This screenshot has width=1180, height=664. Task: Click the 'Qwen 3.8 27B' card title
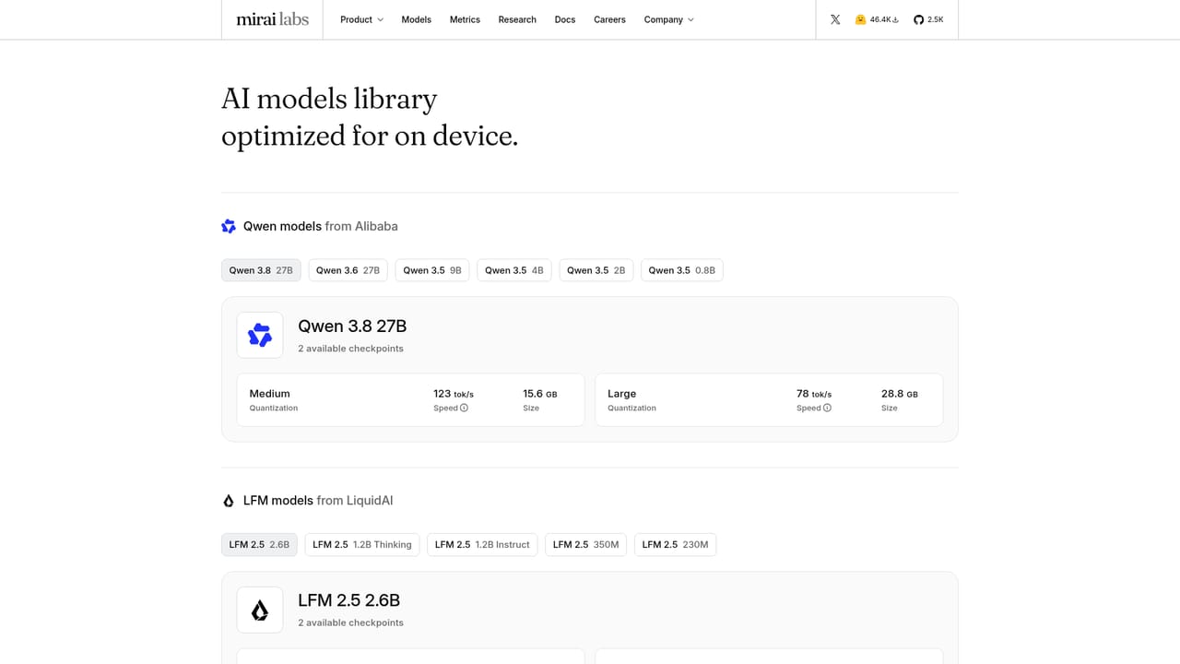pos(352,326)
